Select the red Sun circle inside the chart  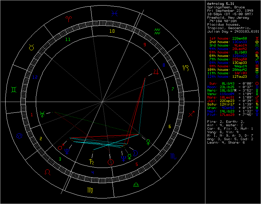point(111,162)
